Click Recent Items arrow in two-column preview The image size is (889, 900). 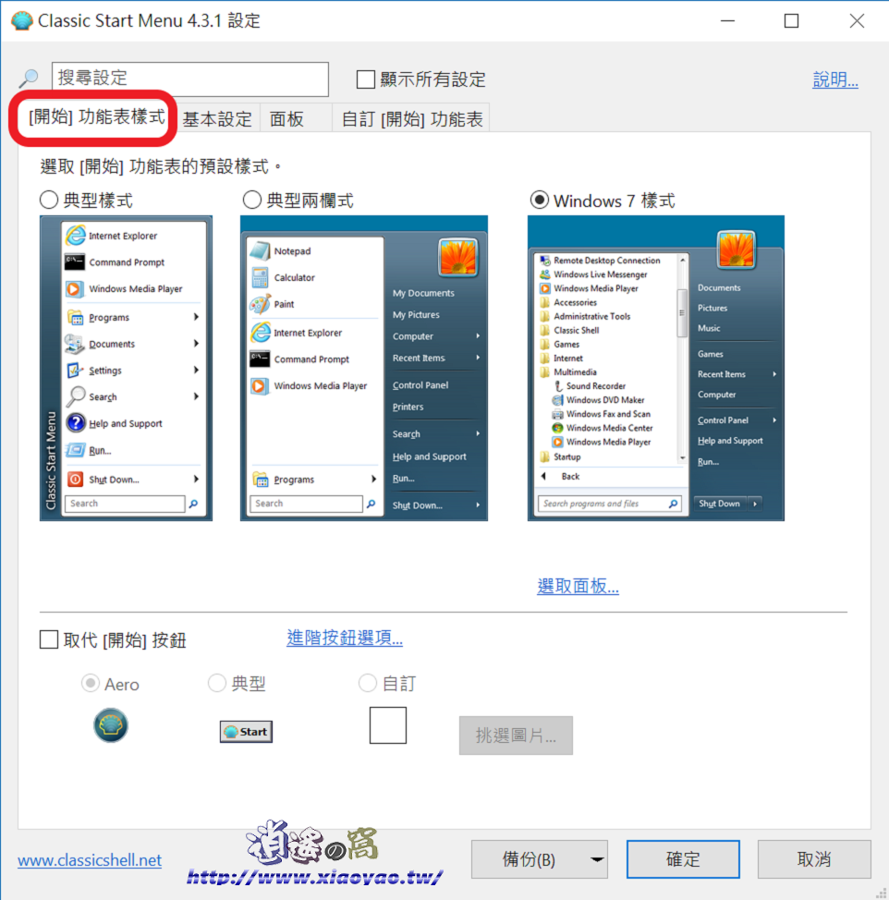[x=478, y=358]
